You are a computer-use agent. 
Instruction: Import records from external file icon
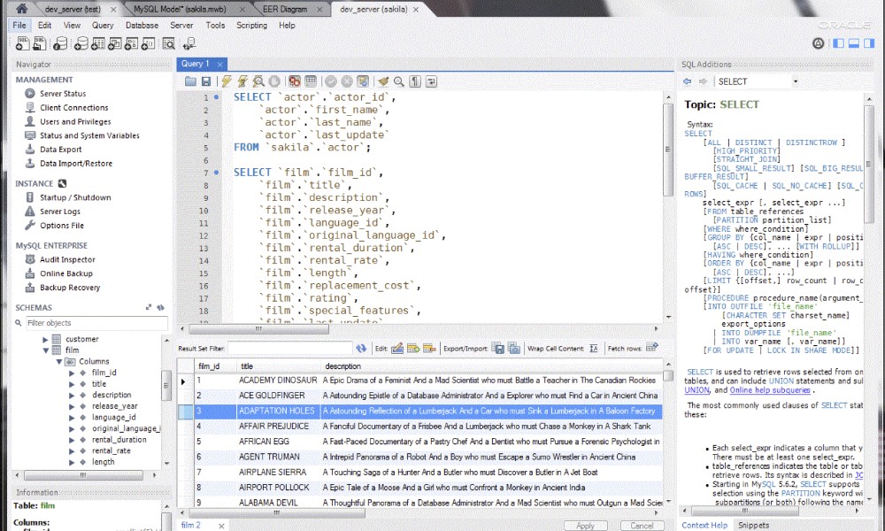point(514,348)
